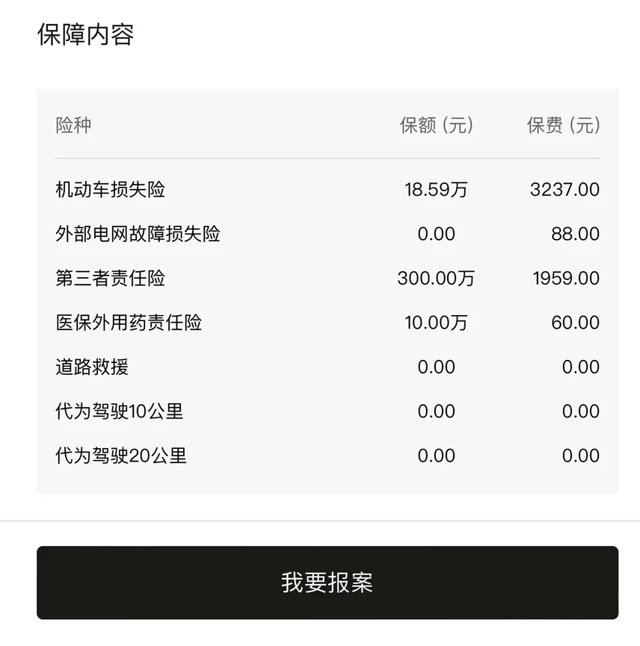The height and width of the screenshot is (646, 640).
Task: Select the 险种 column header
Action: (x=73, y=125)
